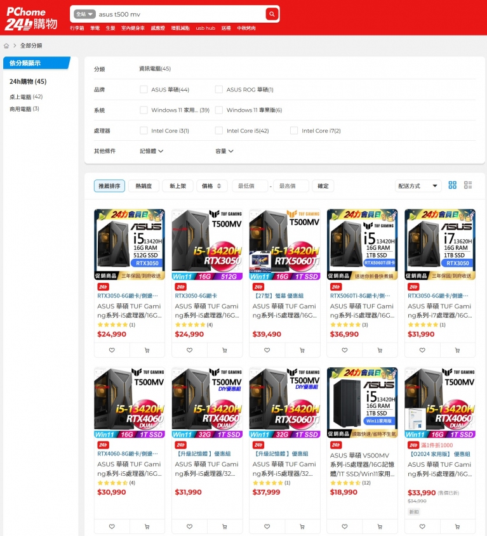Favorite the $30,990 RTX4060 product
This screenshot has width=487, height=536.
pos(112,526)
